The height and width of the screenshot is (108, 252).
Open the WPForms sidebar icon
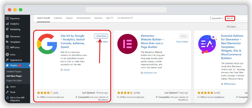click(x=7, y=47)
